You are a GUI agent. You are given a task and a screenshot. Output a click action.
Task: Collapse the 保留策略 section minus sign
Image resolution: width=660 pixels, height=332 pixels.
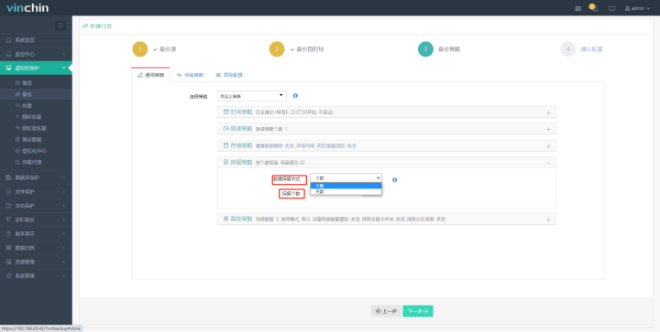[x=548, y=163]
